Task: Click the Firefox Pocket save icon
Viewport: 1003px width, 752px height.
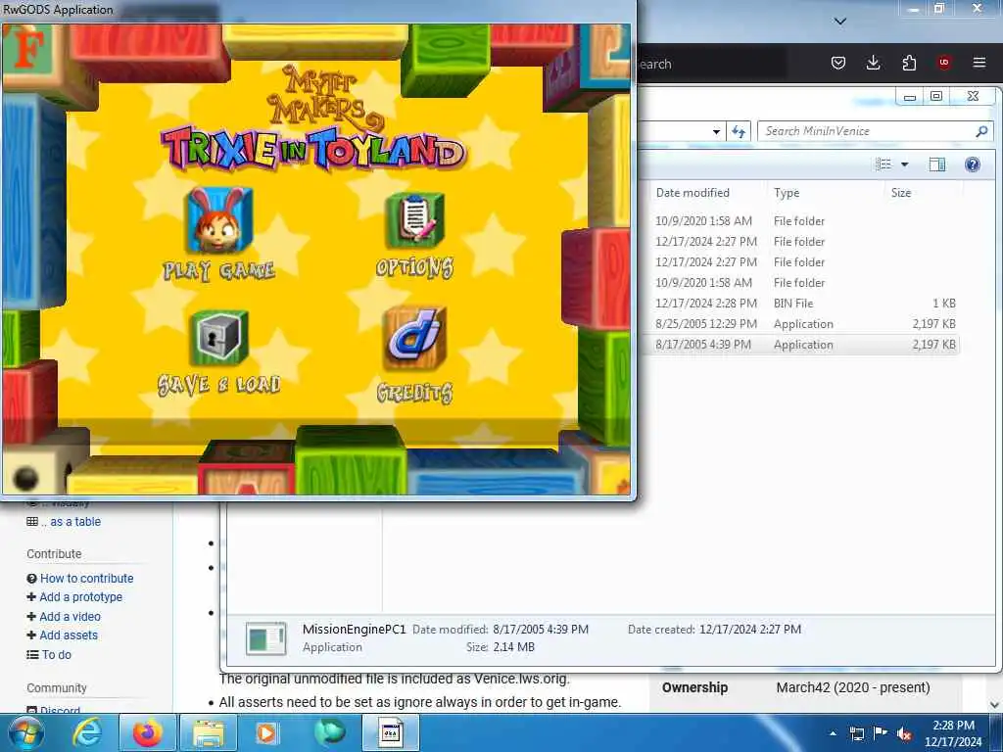Action: [838, 63]
